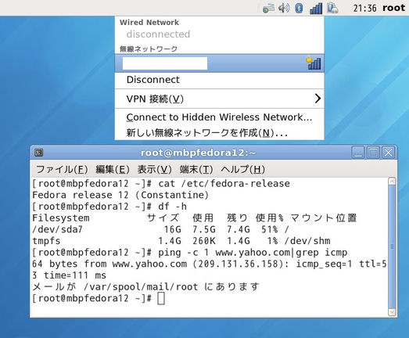Open the ファイル(F) terminal menu
The height and width of the screenshot is (338, 409).
coord(62,170)
